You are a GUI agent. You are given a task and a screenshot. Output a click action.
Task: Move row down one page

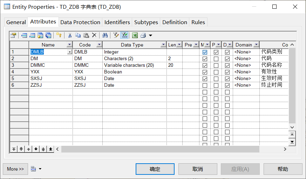tap(43, 149)
